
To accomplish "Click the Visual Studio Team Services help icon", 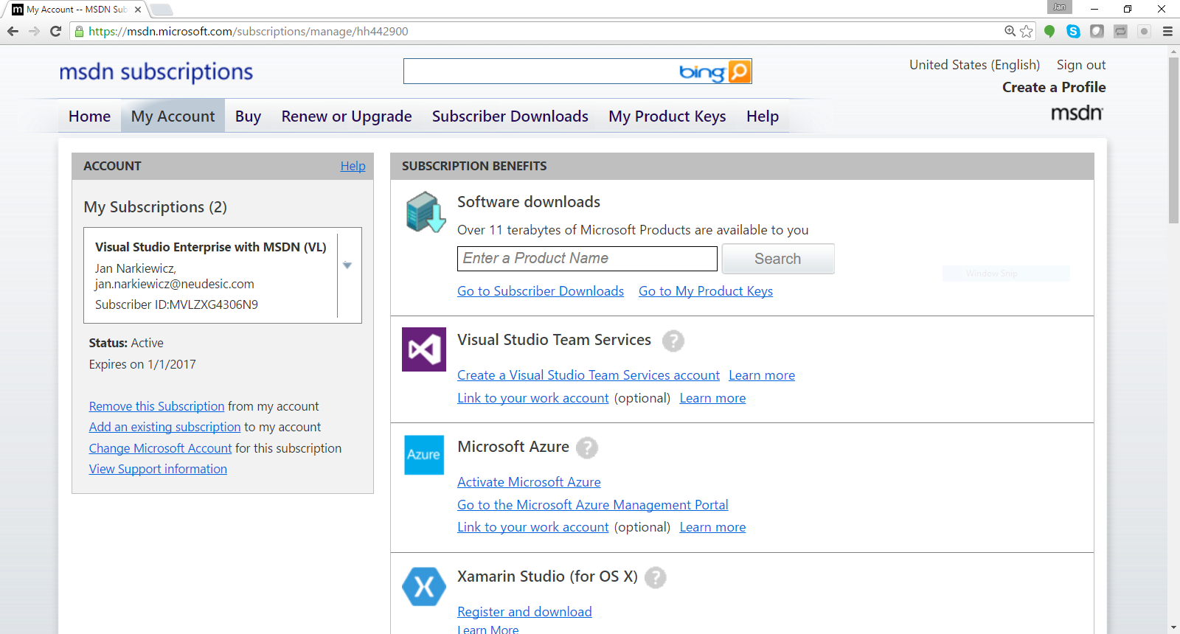I will (673, 341).
